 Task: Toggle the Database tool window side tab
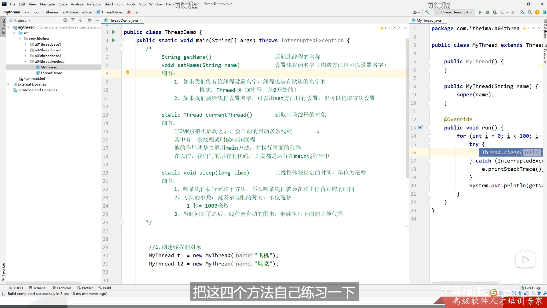coord(545,29)
